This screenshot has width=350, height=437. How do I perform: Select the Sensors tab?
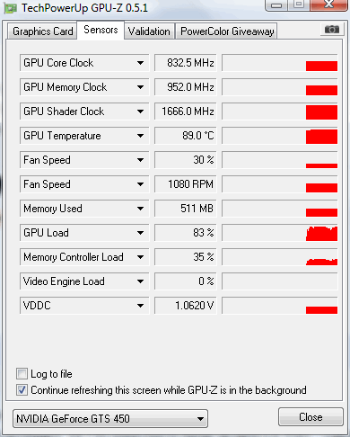point(101,30)
